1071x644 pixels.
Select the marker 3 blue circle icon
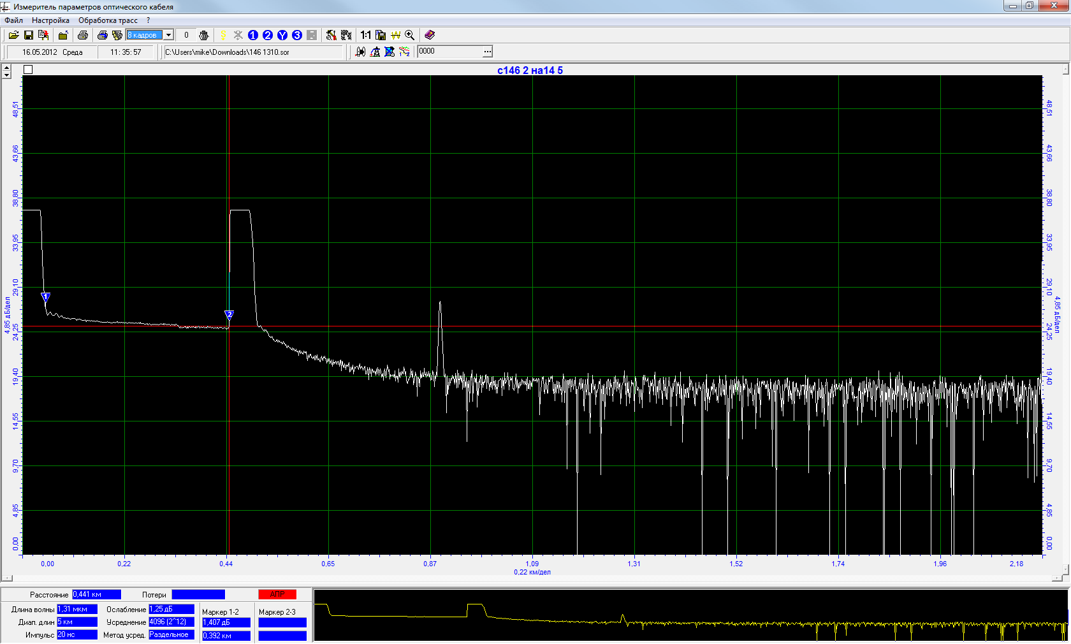(297, 35)
